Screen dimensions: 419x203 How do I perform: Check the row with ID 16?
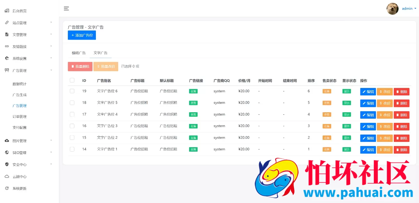click(72, 126)
